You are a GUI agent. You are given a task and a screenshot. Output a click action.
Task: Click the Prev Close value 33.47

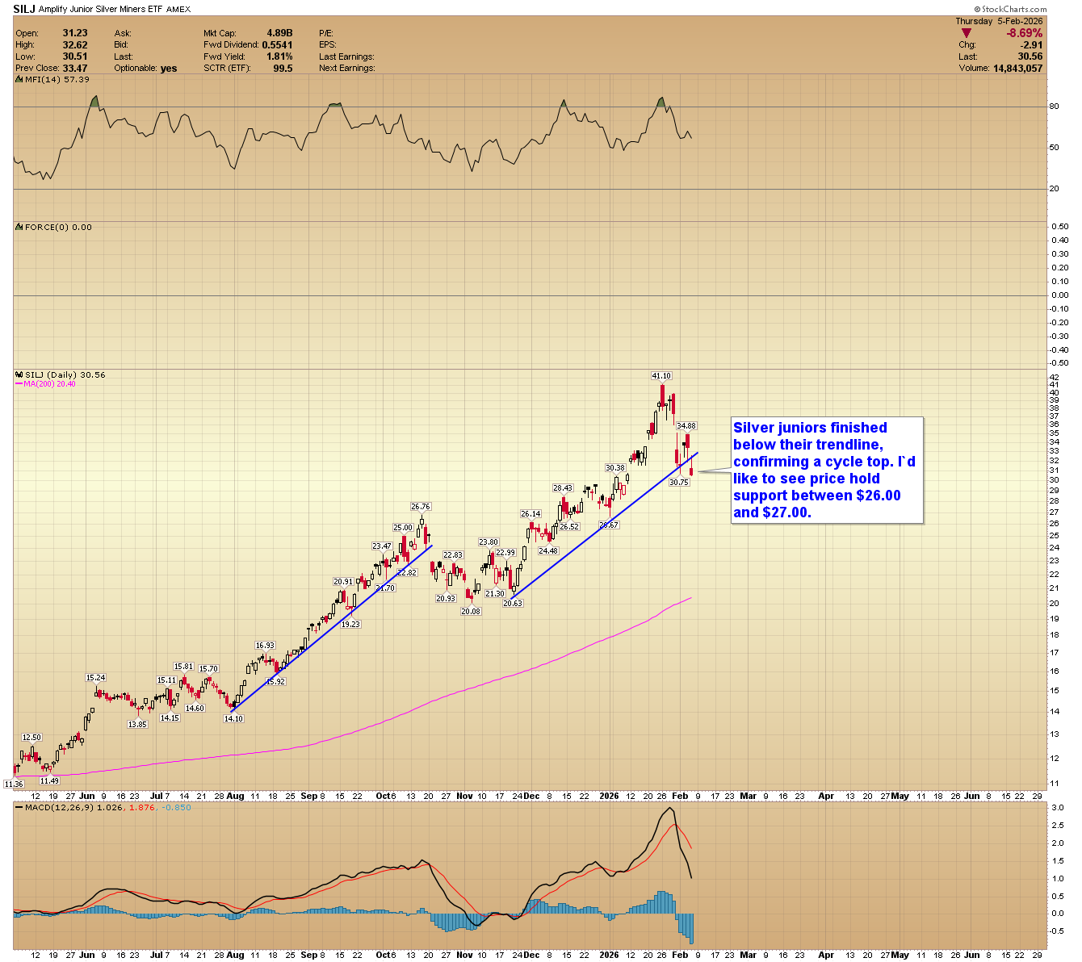click(x=75, y=68)
